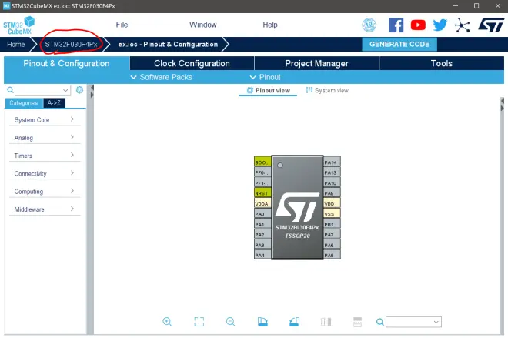508x338 pixels.
Task: Click the PA13 pin on chip
Action: [332, 172]
